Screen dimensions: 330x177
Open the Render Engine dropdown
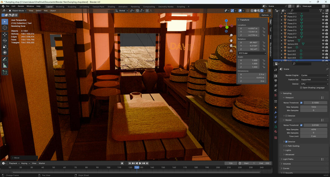[x=314, y=75]
